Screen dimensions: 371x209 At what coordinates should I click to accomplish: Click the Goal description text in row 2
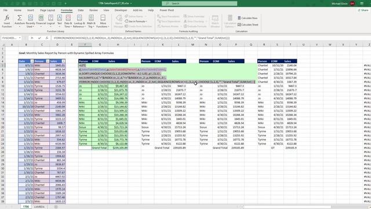[x=66, y=53]
